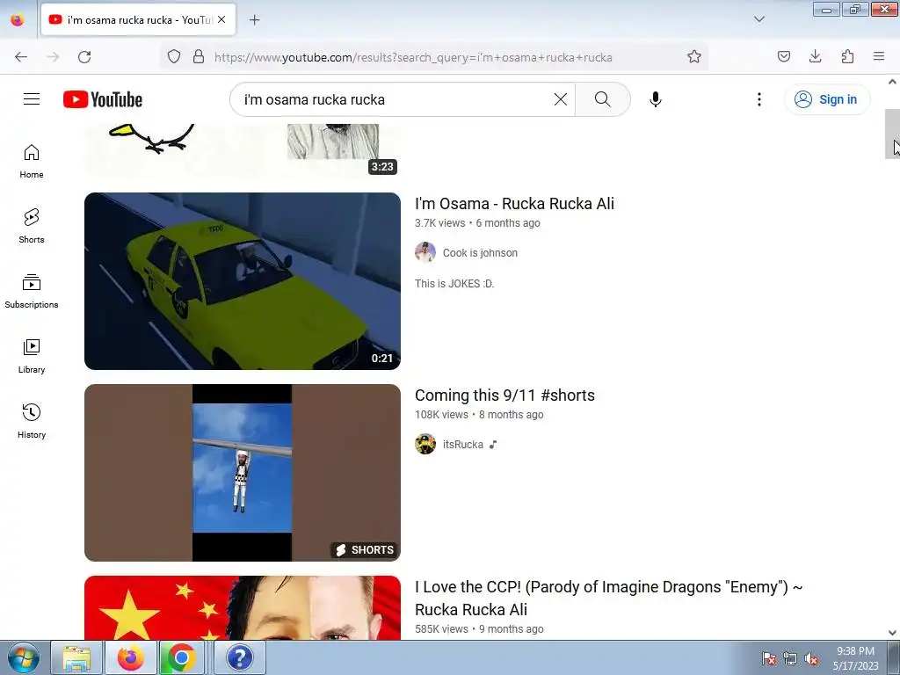This screenshot has height=675, width=900.
Task: Click "This is JOKES :D." description
Action: click(454, 284)
